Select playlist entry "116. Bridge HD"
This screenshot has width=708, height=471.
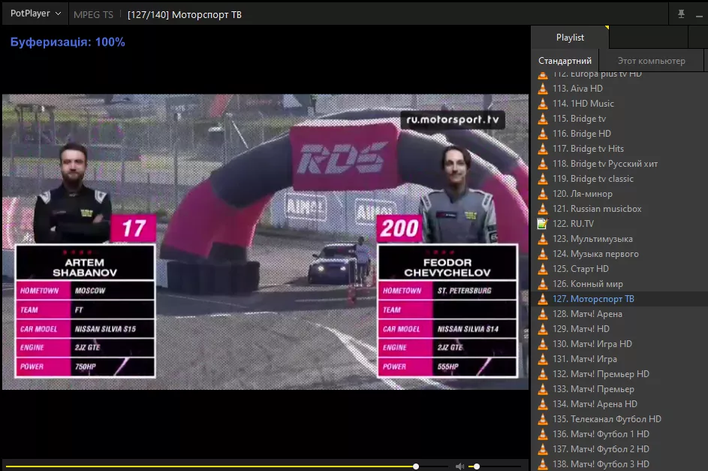click(x=582, y=134)
